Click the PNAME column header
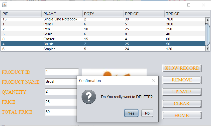 62,14
